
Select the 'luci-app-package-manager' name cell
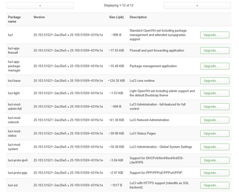pyautogui.click(x=14, y=66)
